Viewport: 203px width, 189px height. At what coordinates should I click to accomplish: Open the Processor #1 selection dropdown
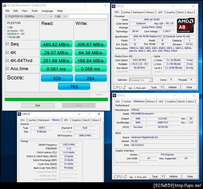point(141,80)
